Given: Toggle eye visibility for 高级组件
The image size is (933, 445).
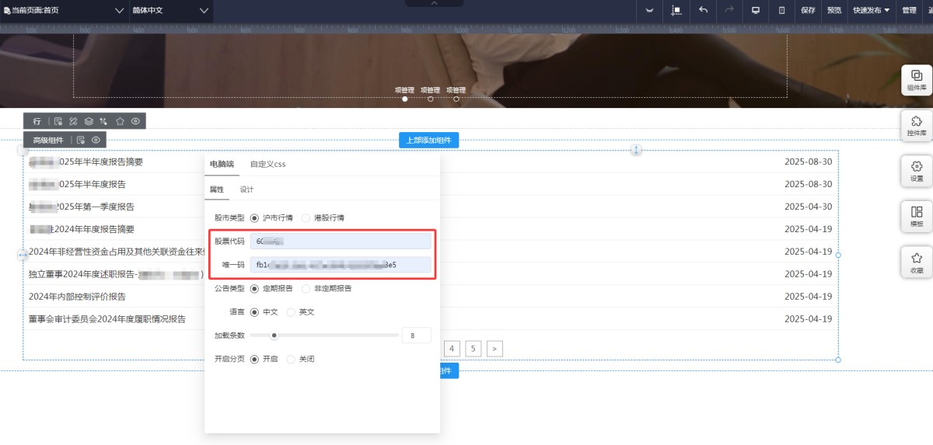Looking at the screenshot, I should coord(96,140).
